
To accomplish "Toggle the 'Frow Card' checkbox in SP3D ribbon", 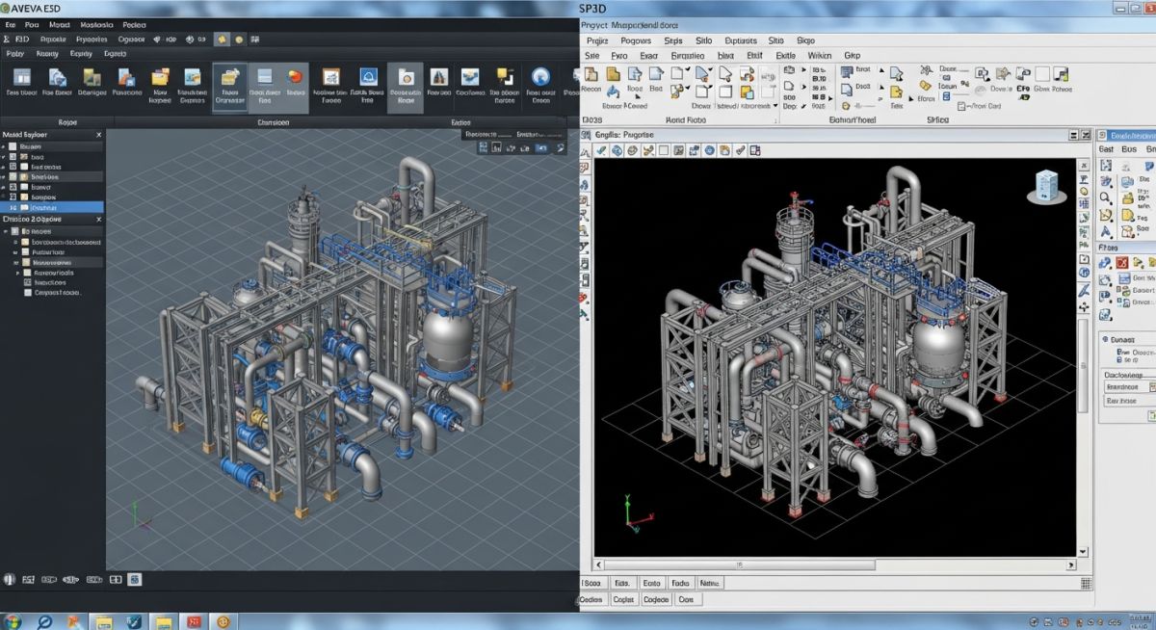I will (961, 106).
